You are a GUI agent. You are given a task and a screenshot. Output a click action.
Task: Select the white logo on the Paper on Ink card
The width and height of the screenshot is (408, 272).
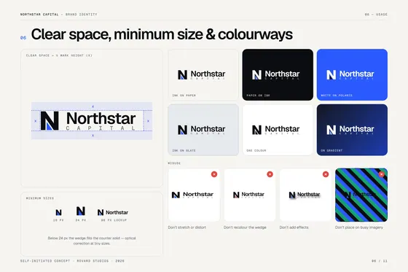(276, 74)
